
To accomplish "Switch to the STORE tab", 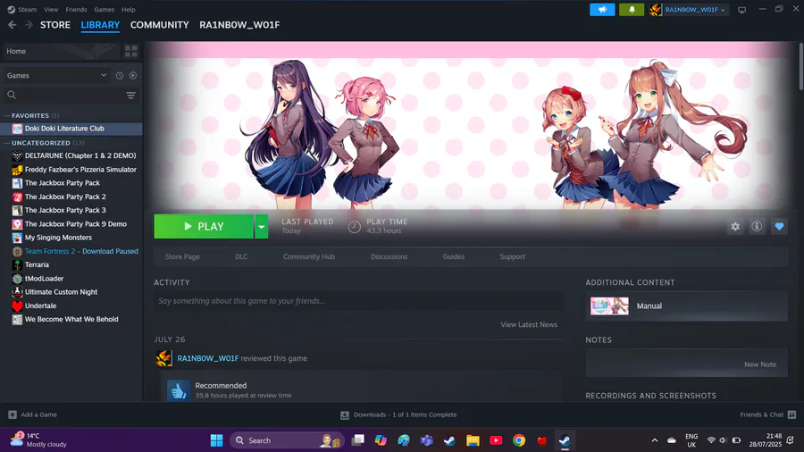I will 55,25.
